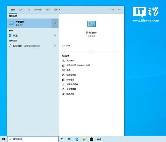The width and height of the screenshot is (166, 142).
Task: Open recent item 系统
Action: coord(68,70)
